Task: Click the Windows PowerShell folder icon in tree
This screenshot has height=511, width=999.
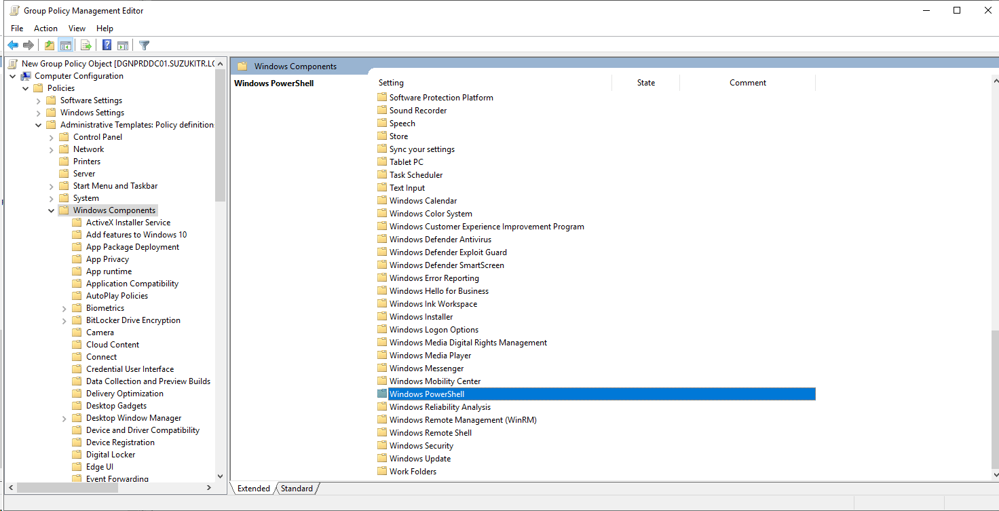Action: pos(381,394)
